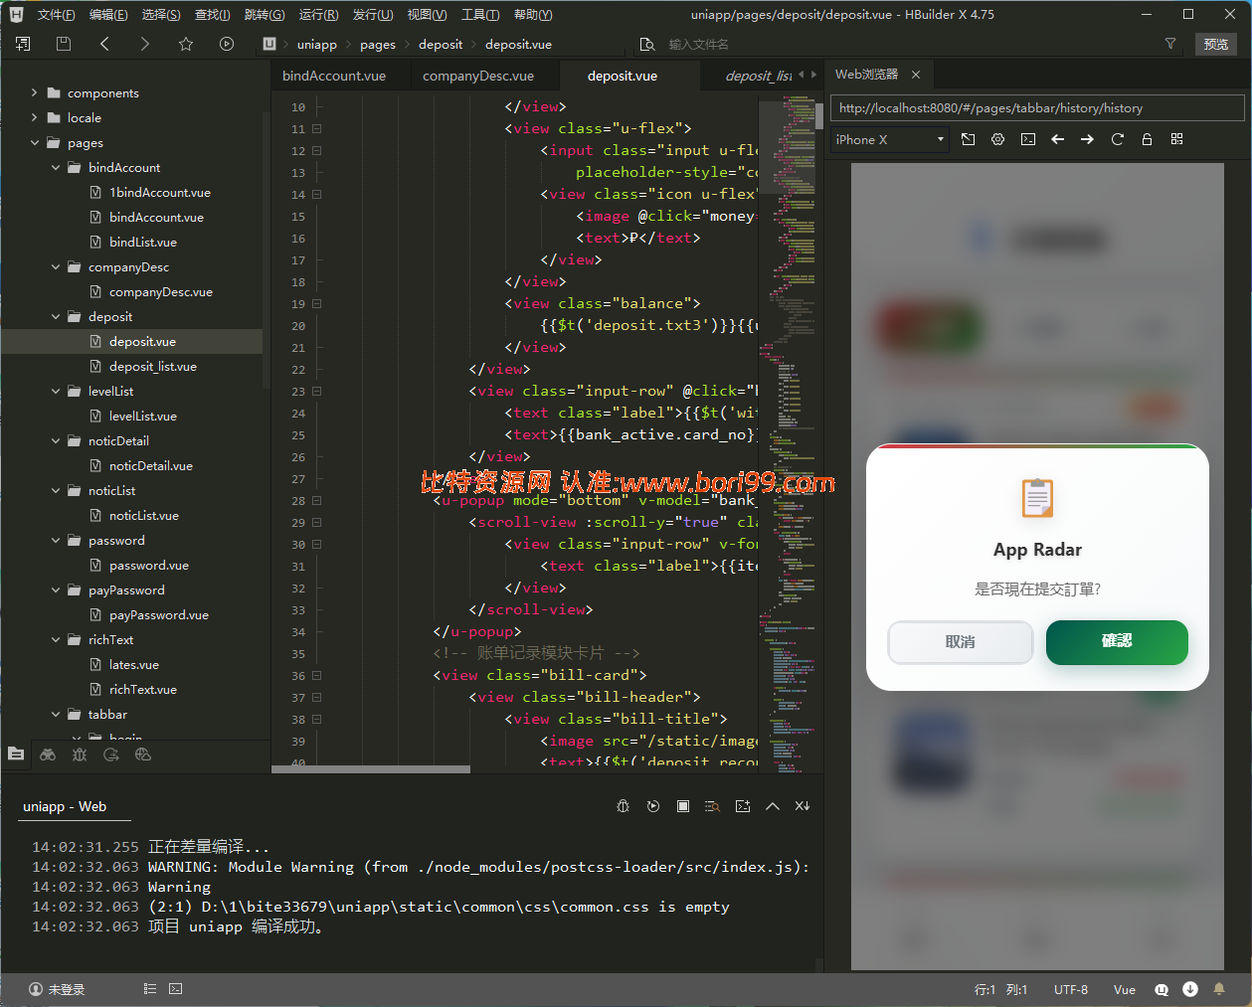Open deposit_list.vue in file tree
The width and height of the screenshot is (1252, 1007).
pos(153,366)
